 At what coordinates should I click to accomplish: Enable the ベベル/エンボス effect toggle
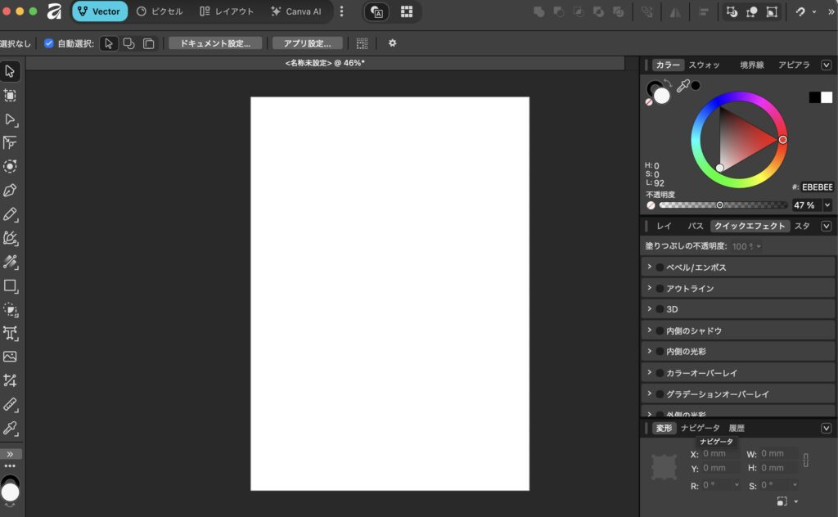660,267
